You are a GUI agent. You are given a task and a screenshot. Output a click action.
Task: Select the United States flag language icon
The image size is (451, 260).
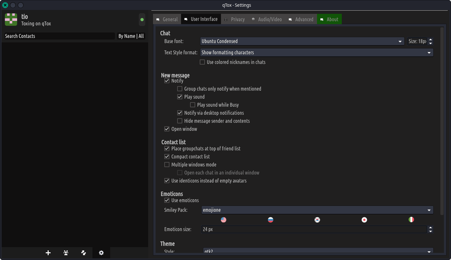pyautogui.click(x=224, y=220)
